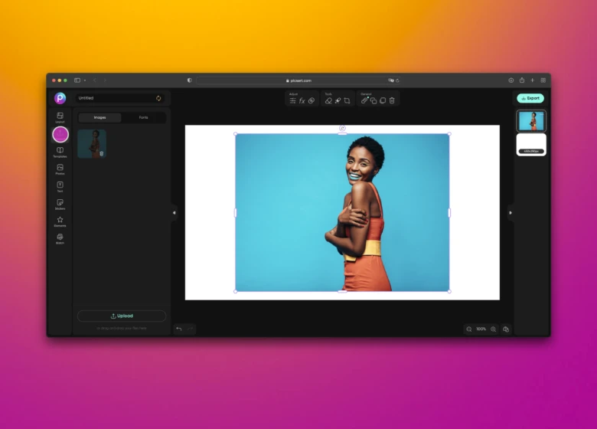This screenshot has width=597, height=429.
Task: Zoom in using the plus magnifier
Action: (x=493, y=329)
